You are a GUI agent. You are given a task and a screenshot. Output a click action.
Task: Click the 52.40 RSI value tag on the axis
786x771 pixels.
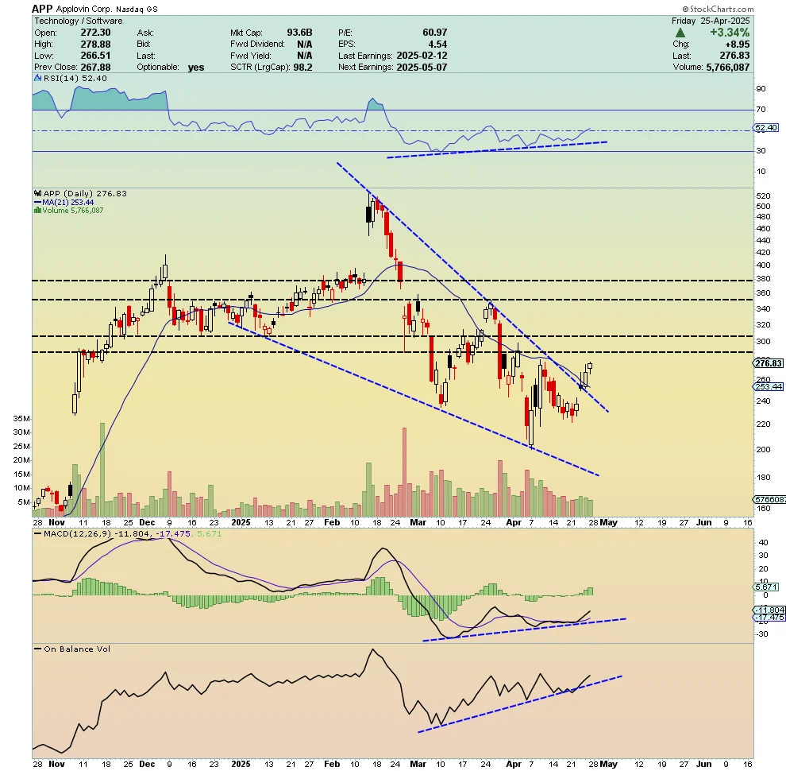766,128
